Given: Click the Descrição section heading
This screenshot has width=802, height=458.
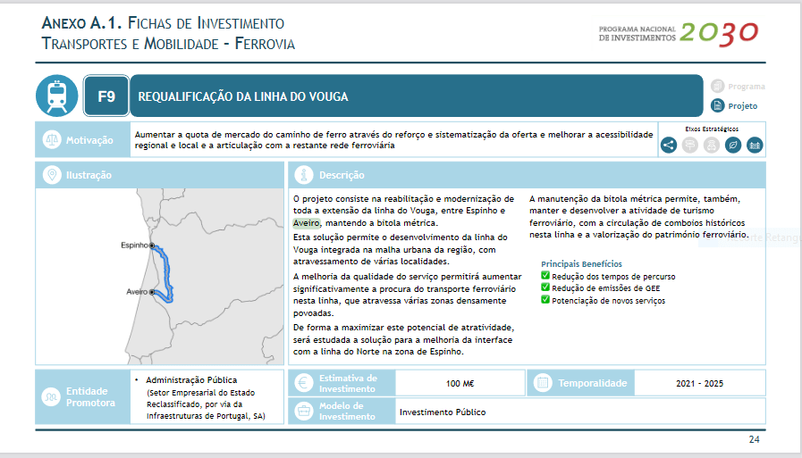Looking at the screenshot, I should [x=342, y=175].
